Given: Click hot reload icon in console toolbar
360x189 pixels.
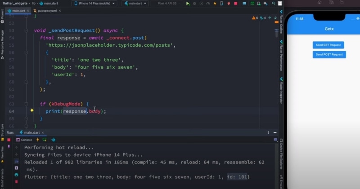Looking at the screenshot, I should (38, 140).
